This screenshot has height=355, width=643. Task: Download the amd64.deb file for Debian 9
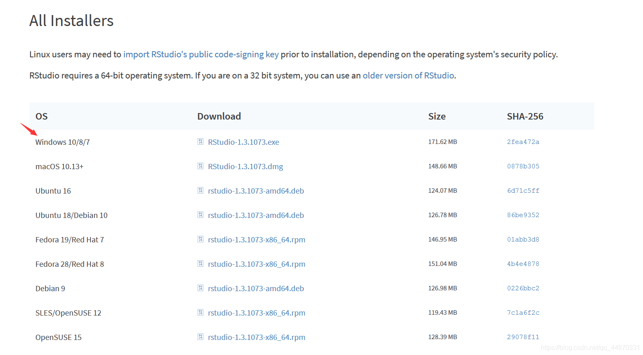256,288
